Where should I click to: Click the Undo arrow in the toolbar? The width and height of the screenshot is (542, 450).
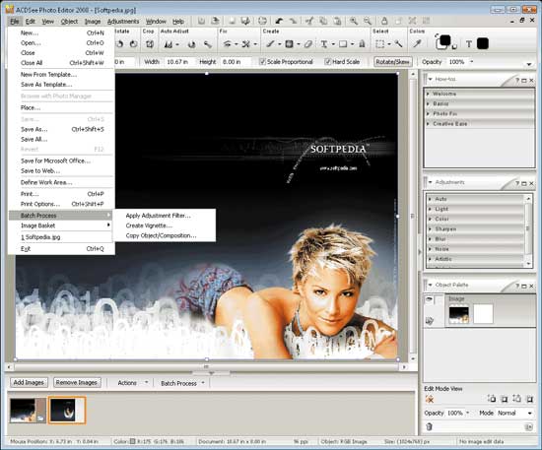click(x=279, y=21)
